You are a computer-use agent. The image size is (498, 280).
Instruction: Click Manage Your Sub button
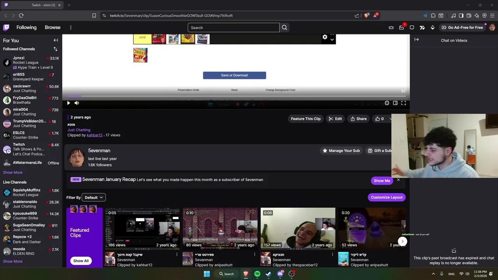341,150
